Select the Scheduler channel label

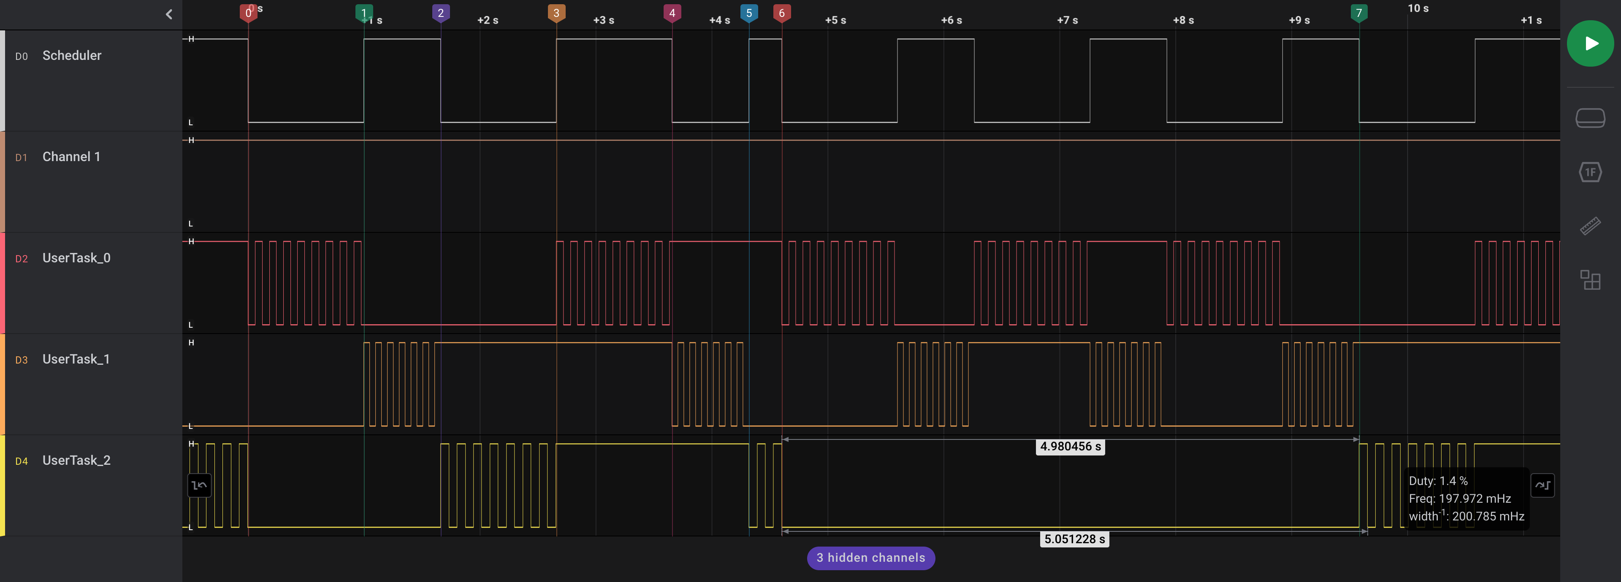point(72,55)
